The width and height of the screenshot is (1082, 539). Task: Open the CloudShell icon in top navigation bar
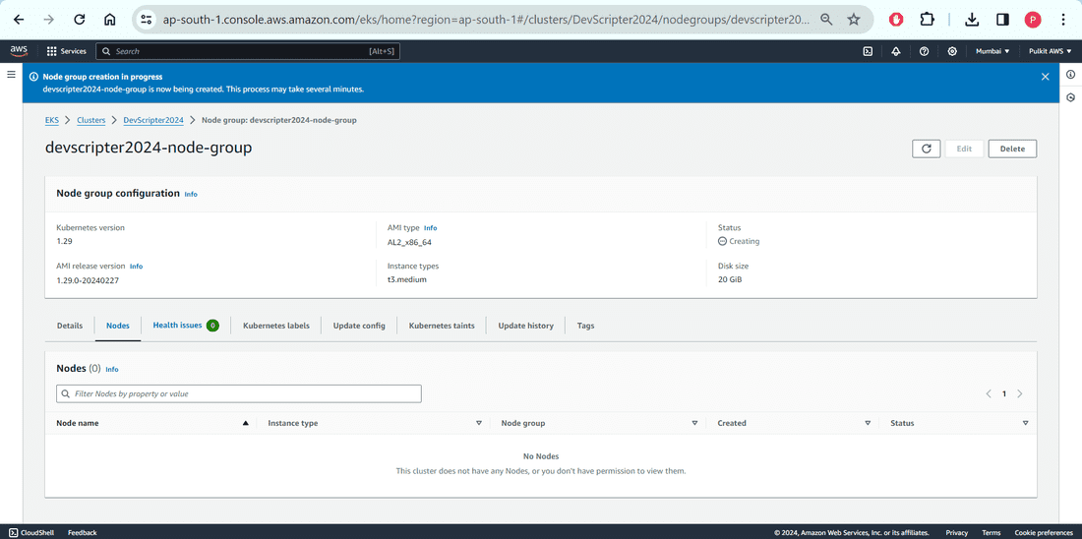869,51
